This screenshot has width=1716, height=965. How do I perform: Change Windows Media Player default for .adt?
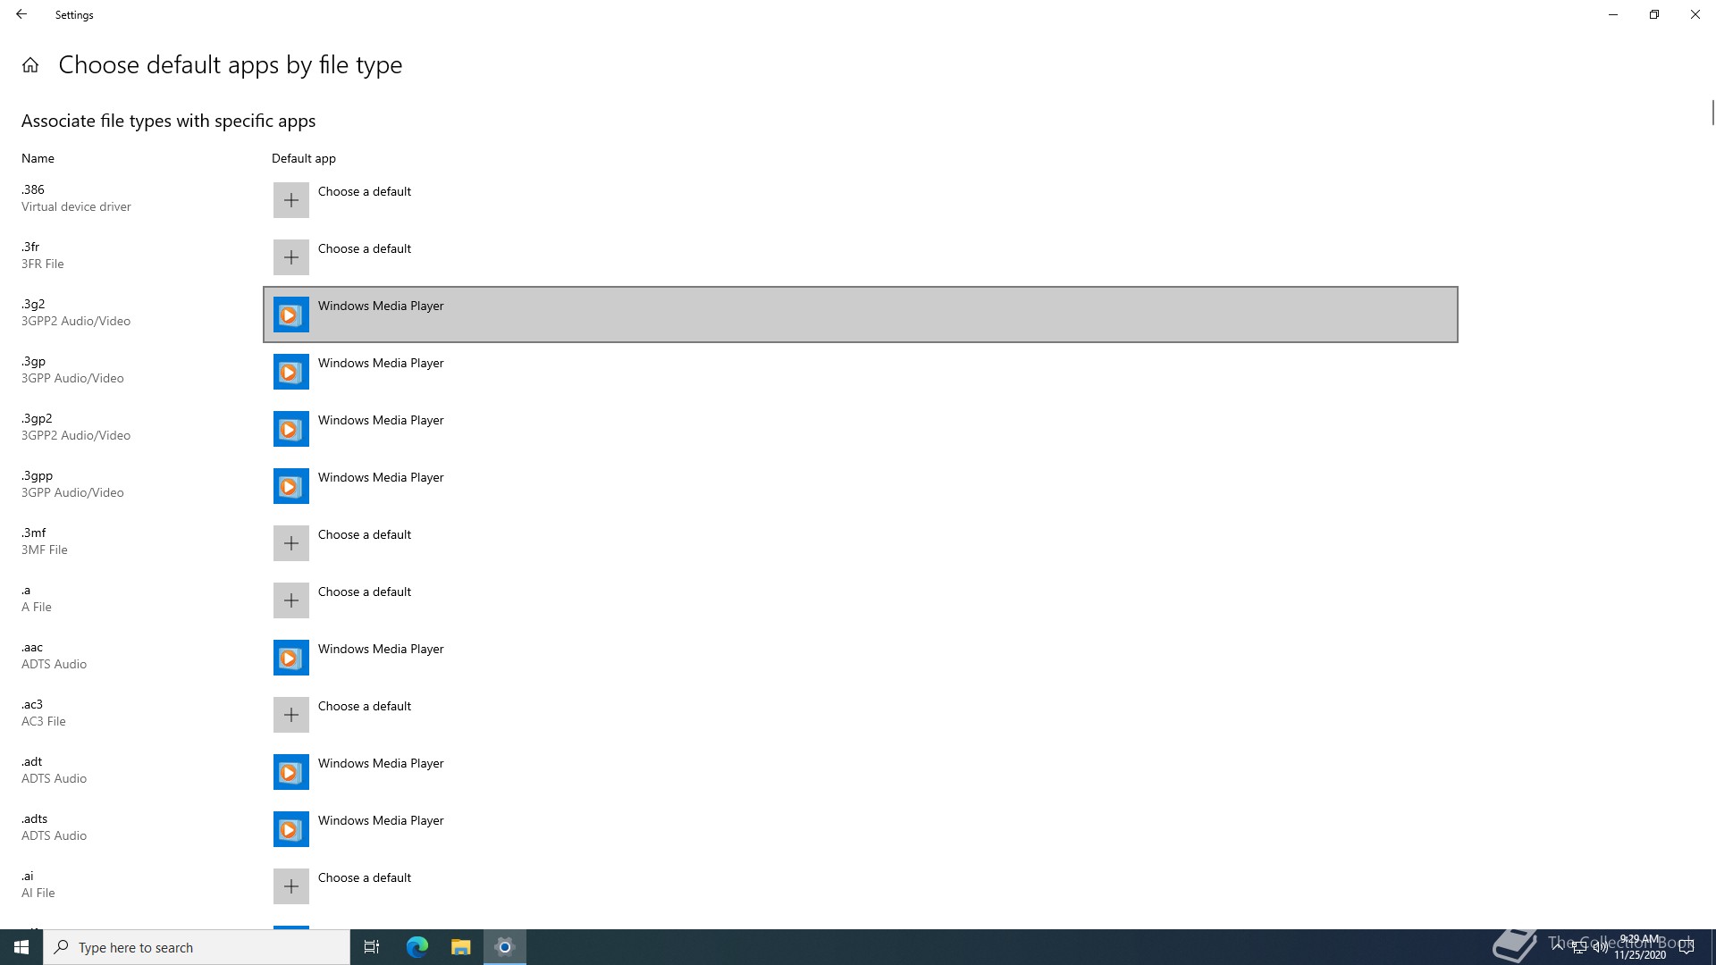point(381,764)
